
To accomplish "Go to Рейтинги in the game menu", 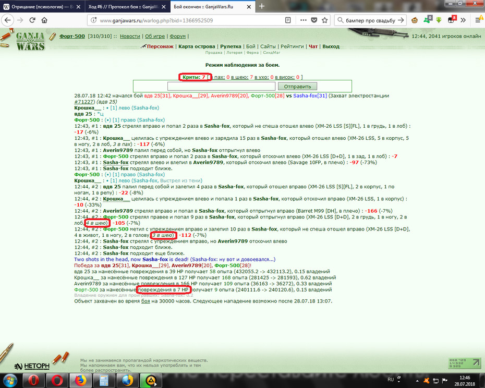I will [292, 46].
